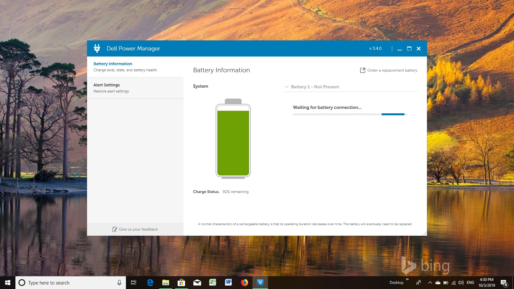Image resolution: width=514 pixels, height=289 pixels.
Task: Expand the Battery 1 - Not Present section
Action: pos(315,87)
